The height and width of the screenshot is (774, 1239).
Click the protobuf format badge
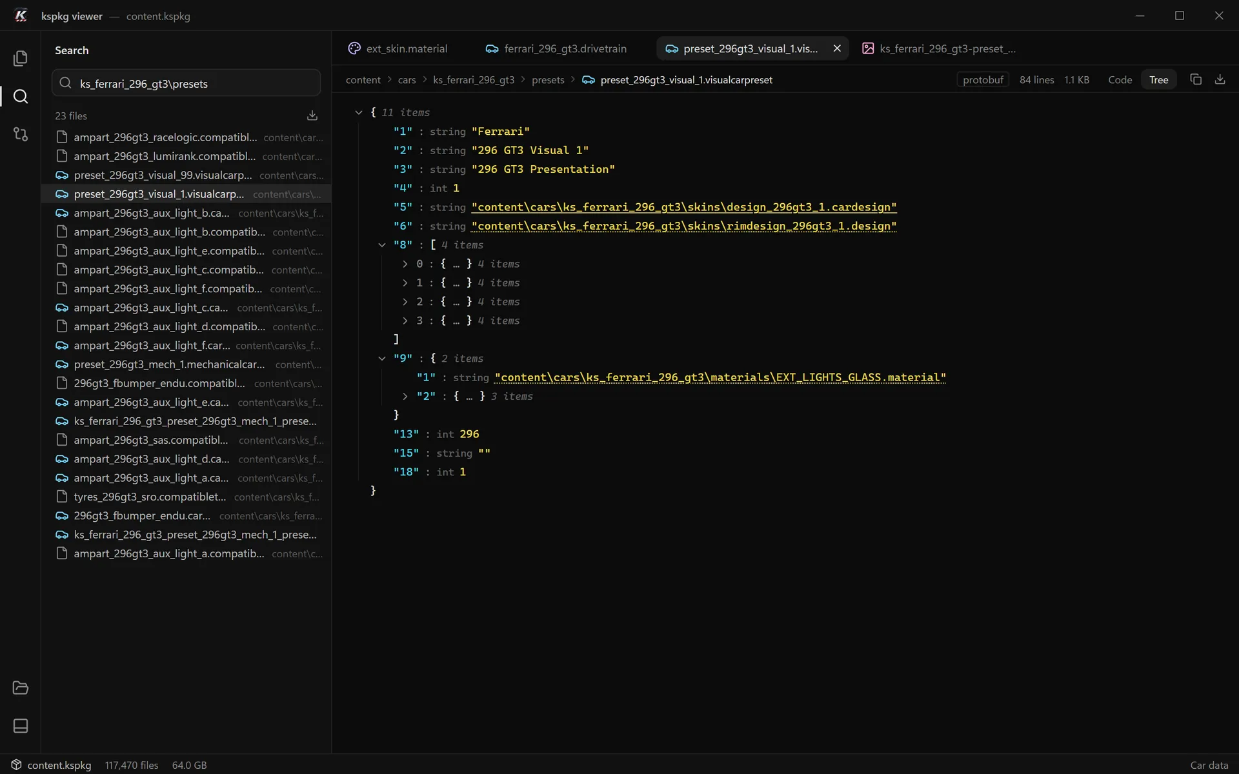point(983,80)
